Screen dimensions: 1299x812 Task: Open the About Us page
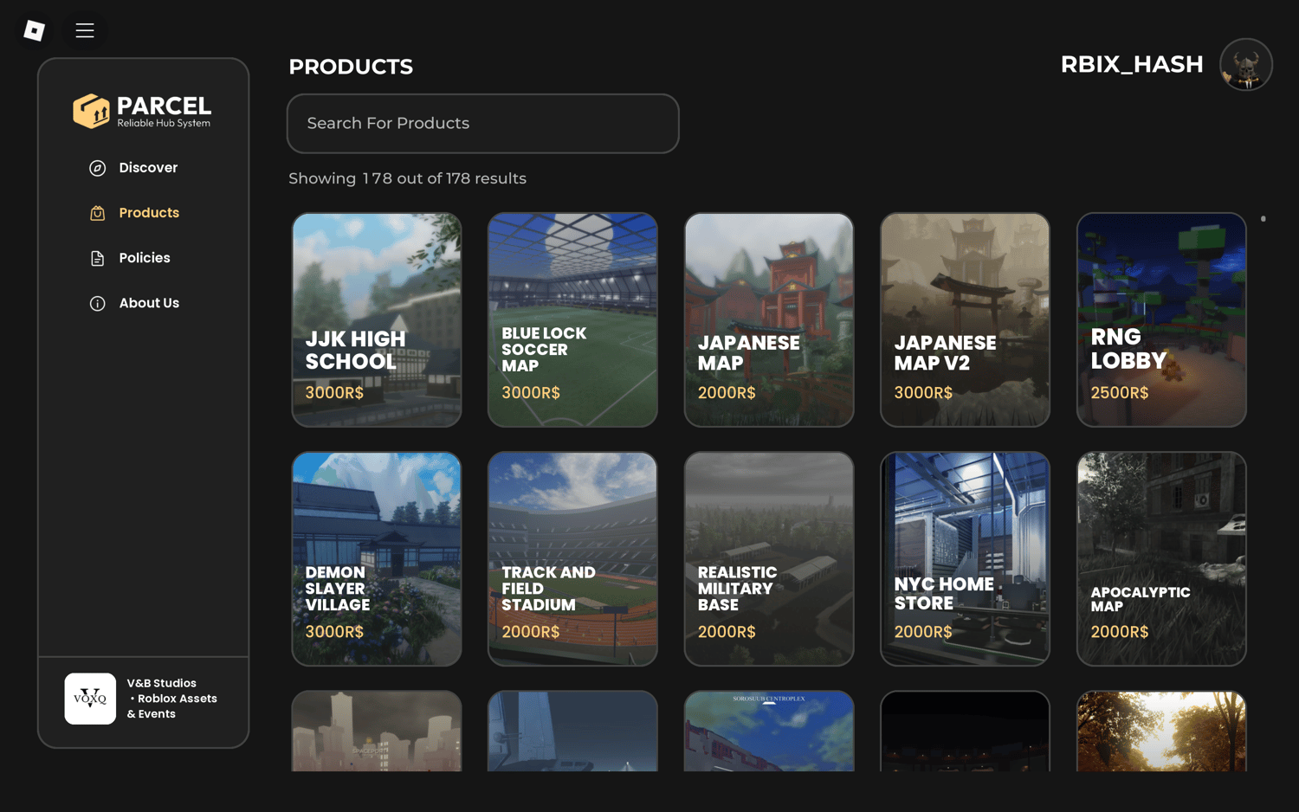[x=149, y=303]
